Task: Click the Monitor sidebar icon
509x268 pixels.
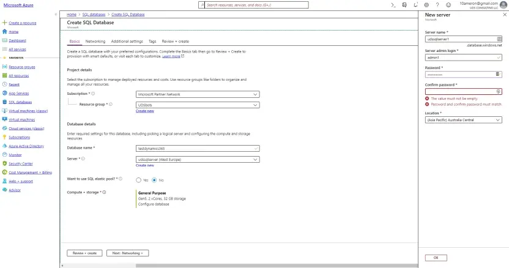Action: [4, 155]
